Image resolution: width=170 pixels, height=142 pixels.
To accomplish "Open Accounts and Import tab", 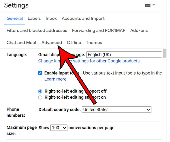I will pyautogui.click(x=83, y=19).
